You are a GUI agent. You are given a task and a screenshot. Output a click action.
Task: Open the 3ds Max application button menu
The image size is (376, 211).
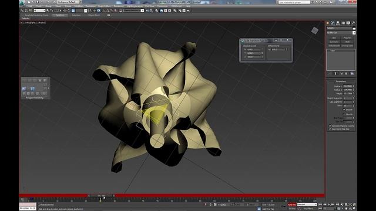coord(22,3)
